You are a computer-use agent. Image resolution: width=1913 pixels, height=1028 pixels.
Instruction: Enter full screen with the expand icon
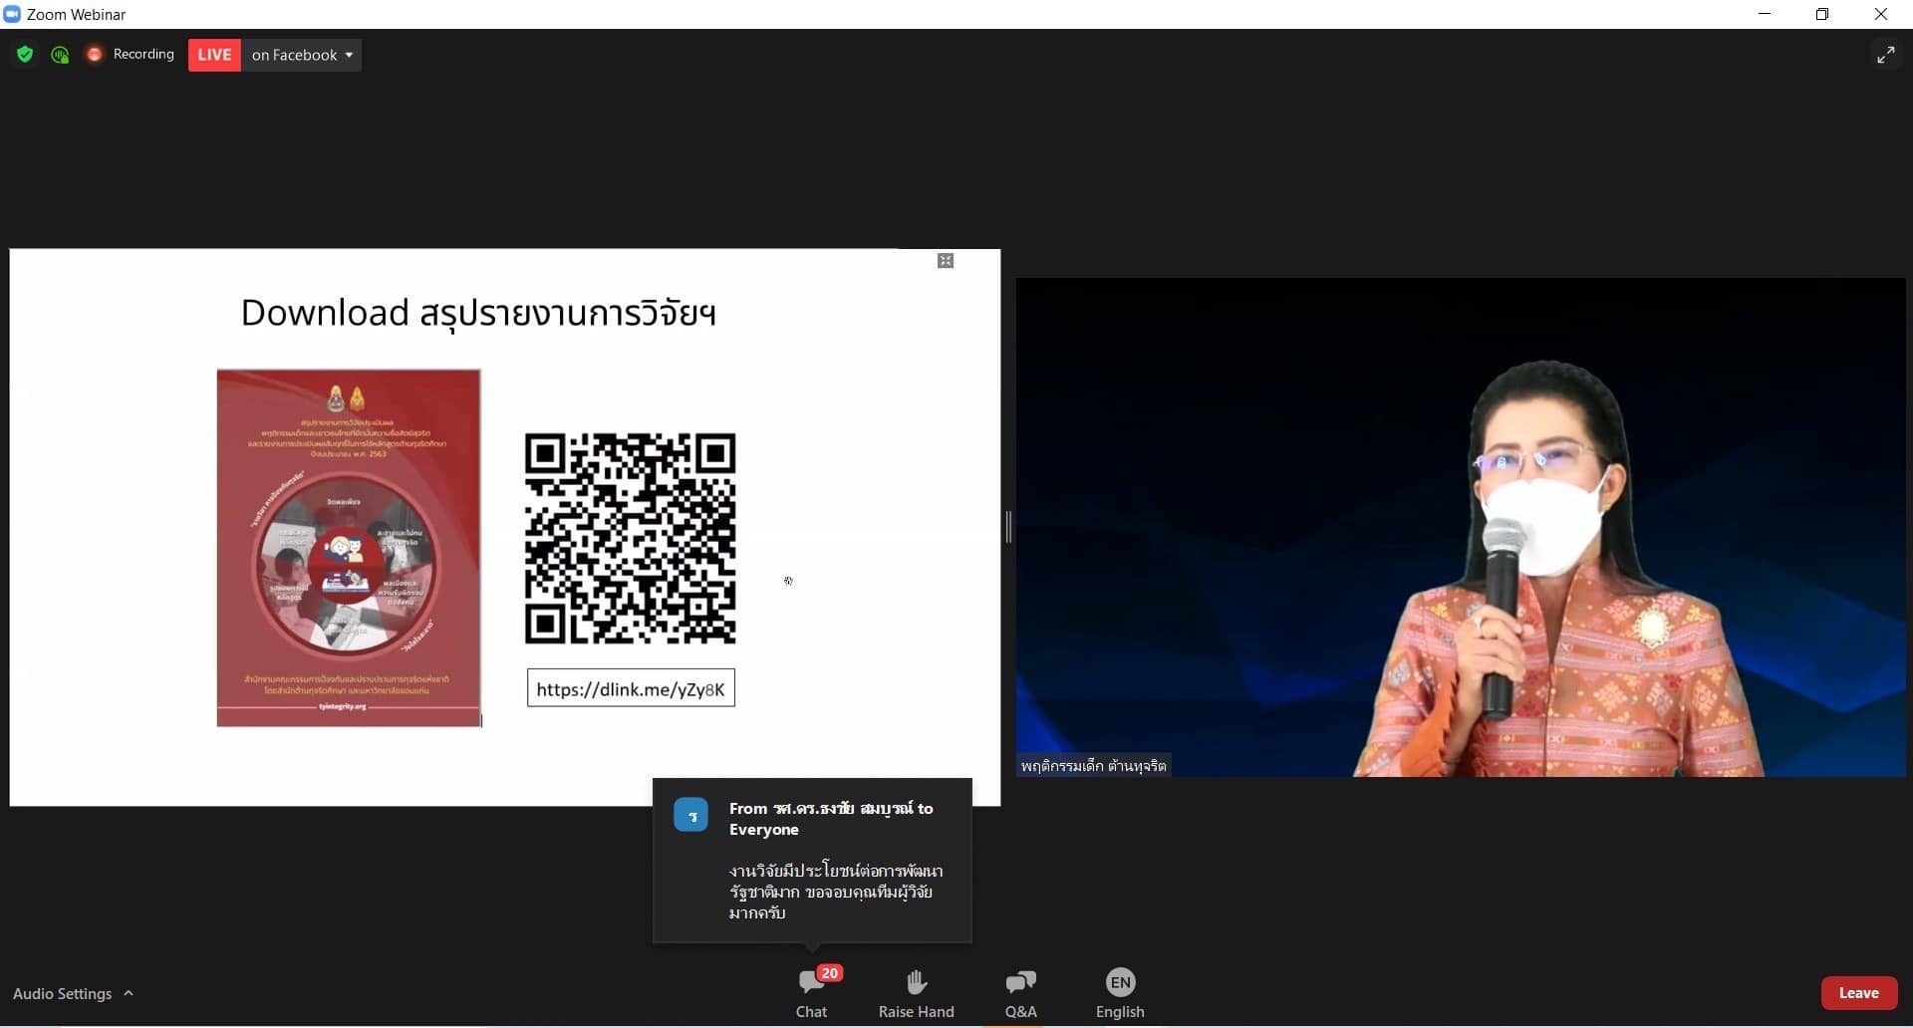[1886, 55]
